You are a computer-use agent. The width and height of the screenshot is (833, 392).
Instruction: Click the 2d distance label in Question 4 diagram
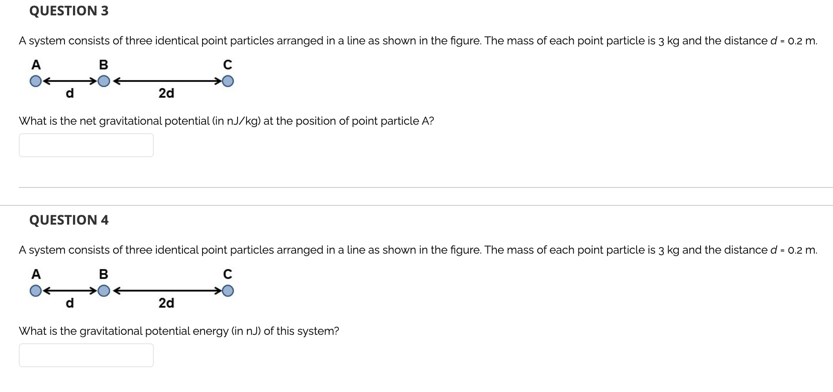tap(167, 304)
